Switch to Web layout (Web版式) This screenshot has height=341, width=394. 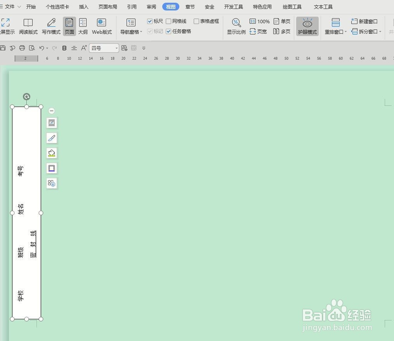[x=102, y=26]
